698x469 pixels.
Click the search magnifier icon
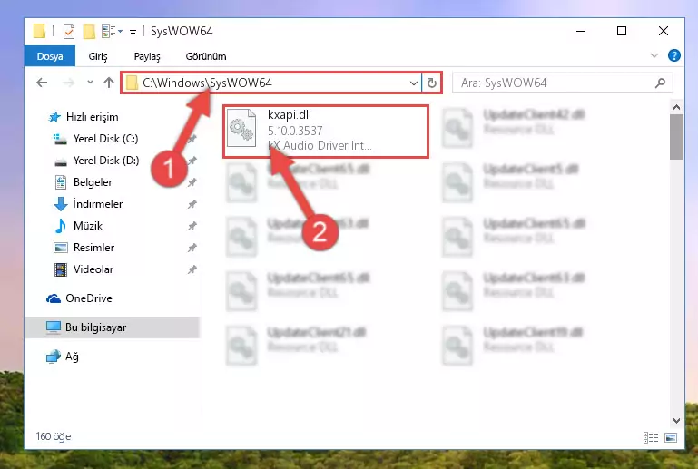pyautogui.click(x=661, y=83)
